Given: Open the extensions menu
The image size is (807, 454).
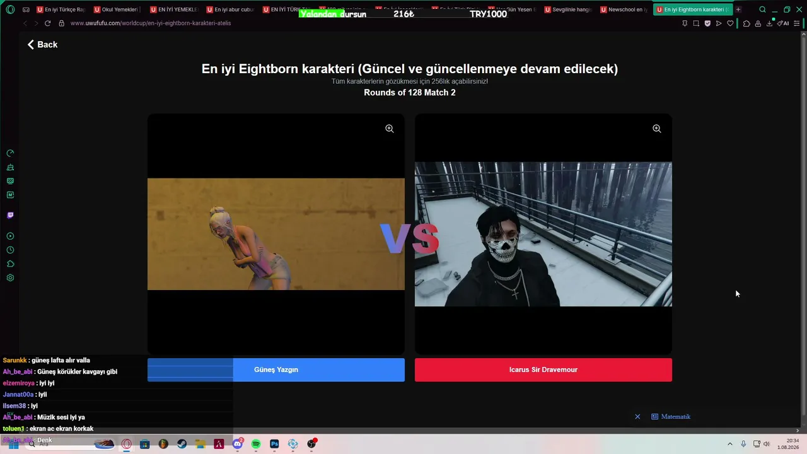Looking at the screenshot, I should pos(746,23).
